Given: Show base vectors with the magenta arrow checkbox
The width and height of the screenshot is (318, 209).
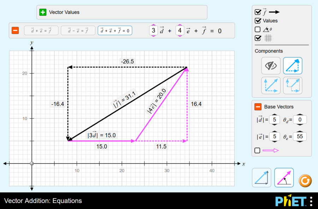Looking at the screenshot, I should tap(257, 150).
